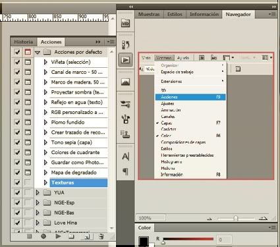
Task: Toggle checkmark for Love Hina set
Action: (17, 223)
